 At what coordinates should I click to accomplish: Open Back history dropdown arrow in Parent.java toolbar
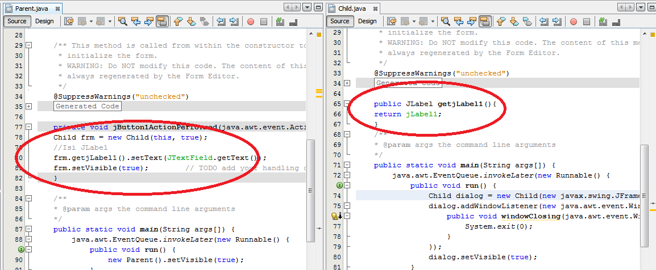point(91,22)
